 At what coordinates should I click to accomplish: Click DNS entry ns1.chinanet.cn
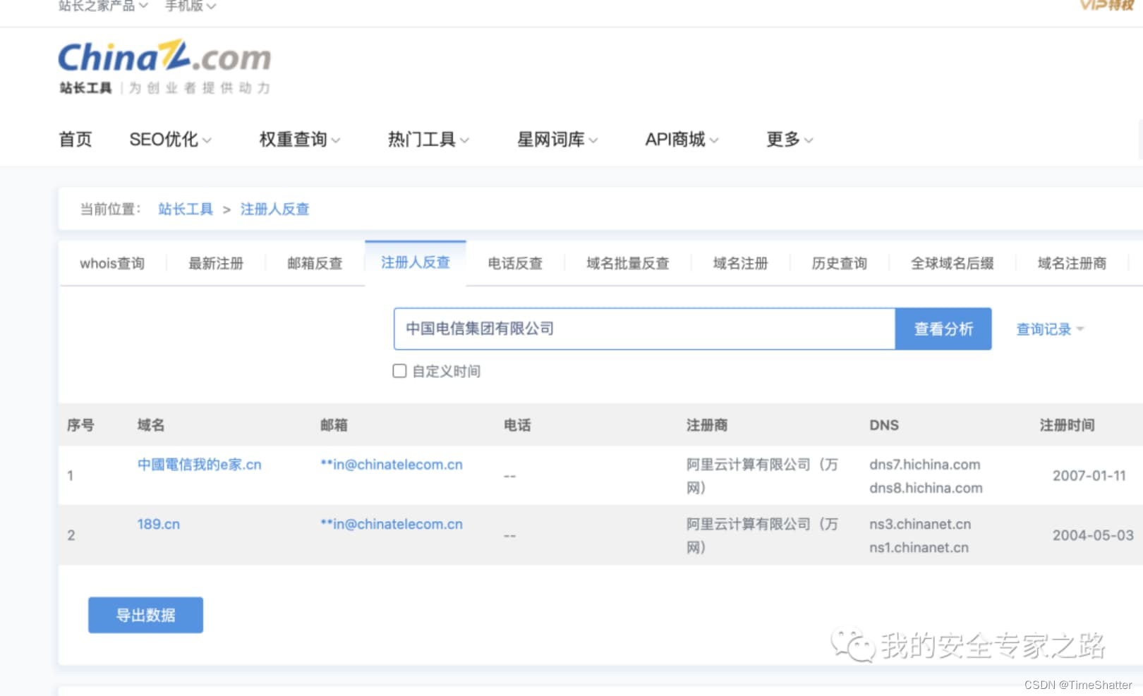coord(919,547)
